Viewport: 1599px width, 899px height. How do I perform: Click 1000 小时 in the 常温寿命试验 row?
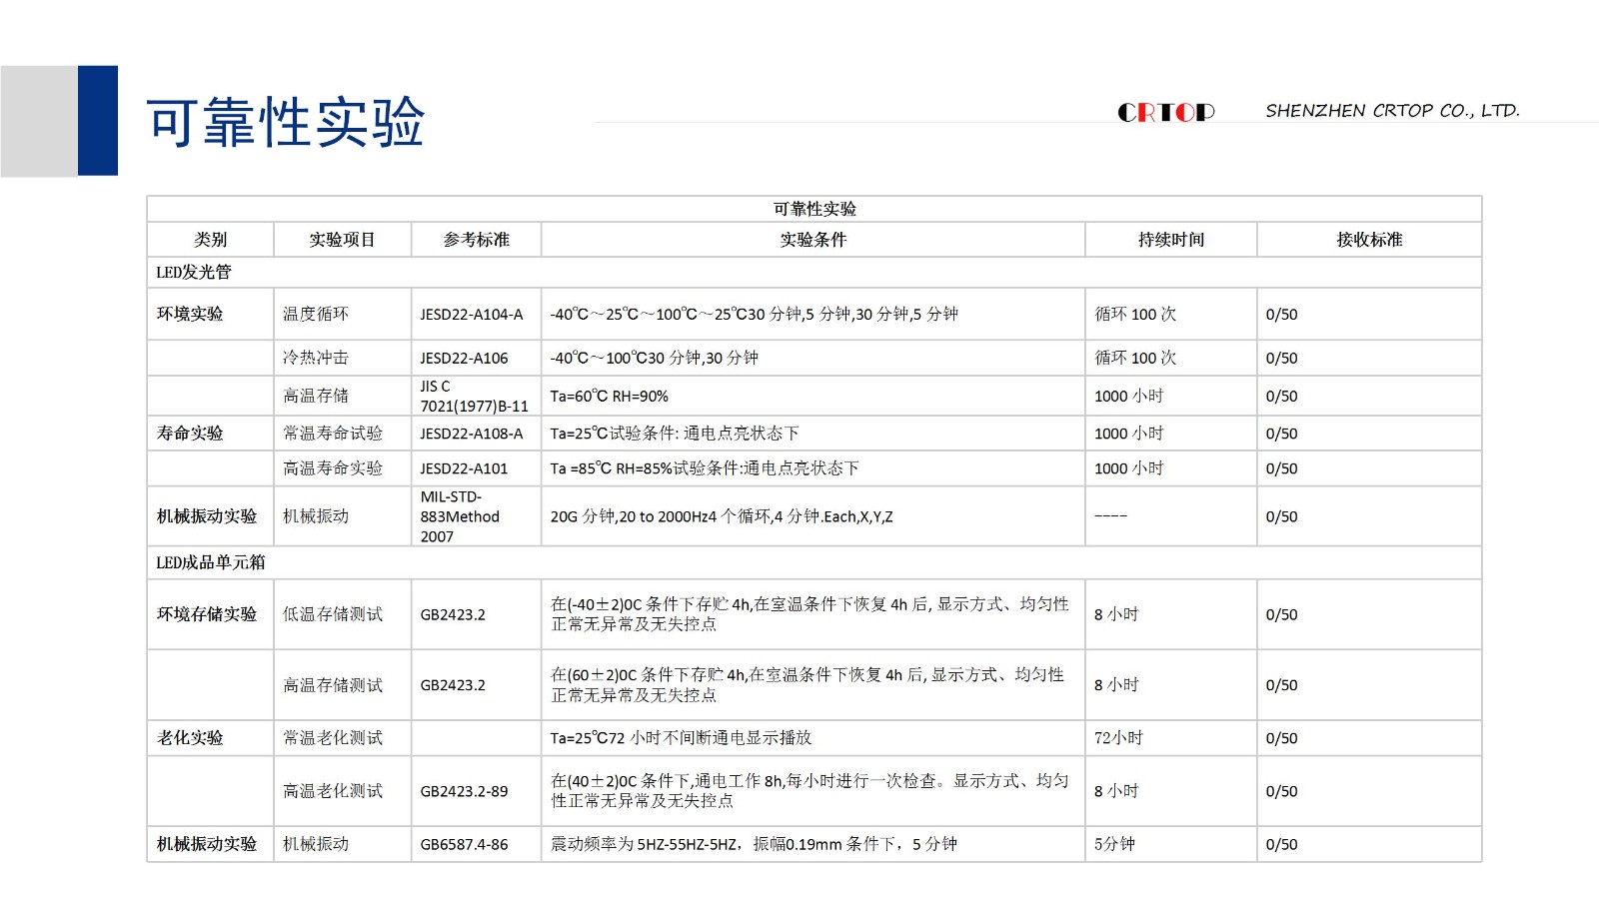1170,434
